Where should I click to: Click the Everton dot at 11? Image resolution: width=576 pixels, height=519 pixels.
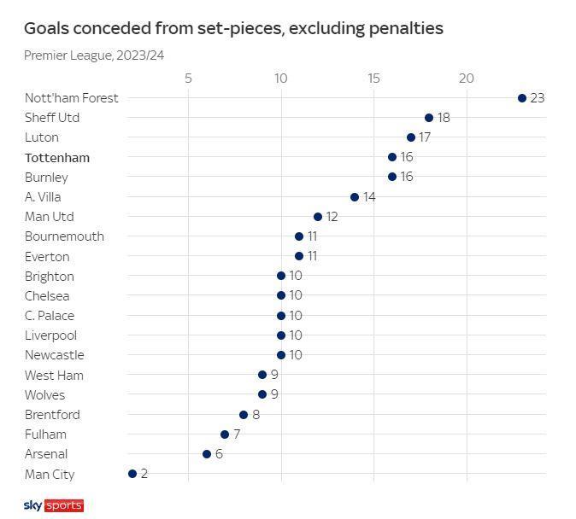point(299,256)
